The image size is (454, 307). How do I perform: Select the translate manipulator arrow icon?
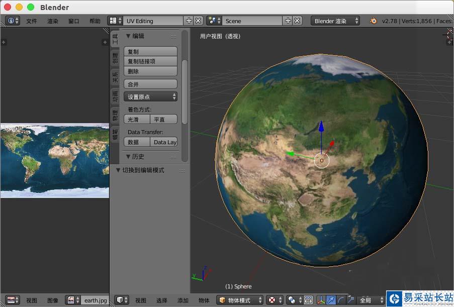click(x=332, y=300)
